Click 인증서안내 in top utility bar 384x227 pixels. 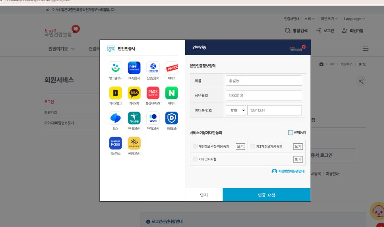tap(291, 19)
